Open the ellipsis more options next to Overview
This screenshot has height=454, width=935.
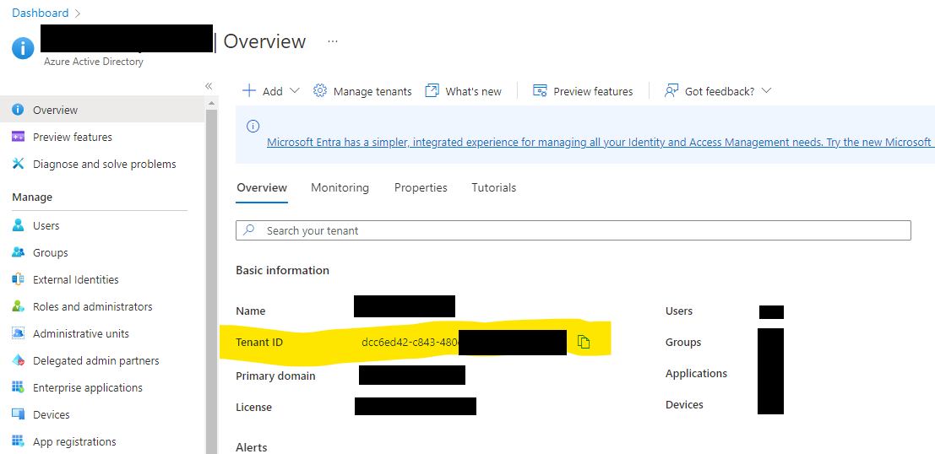(x=333, y=41)
